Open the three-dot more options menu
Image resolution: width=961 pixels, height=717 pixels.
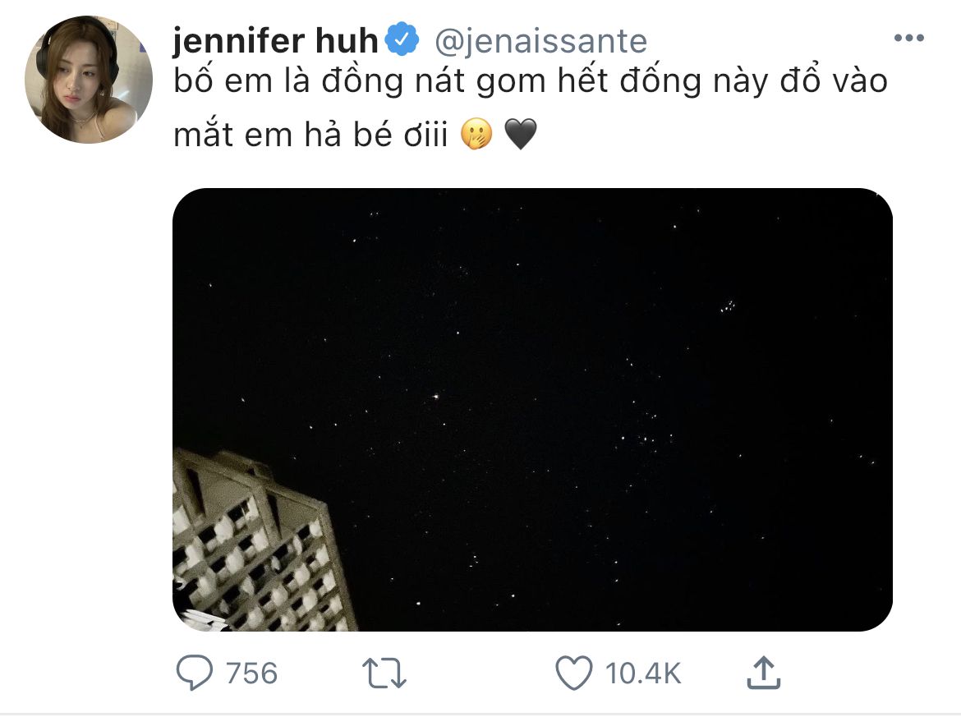(x=909, y=39)
